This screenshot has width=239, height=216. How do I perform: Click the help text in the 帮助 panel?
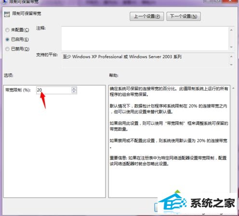tap(169, 126)
